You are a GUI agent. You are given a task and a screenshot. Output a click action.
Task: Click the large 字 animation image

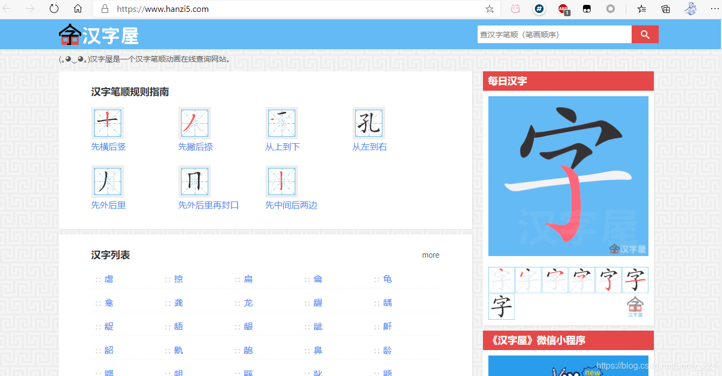point(568,176)
